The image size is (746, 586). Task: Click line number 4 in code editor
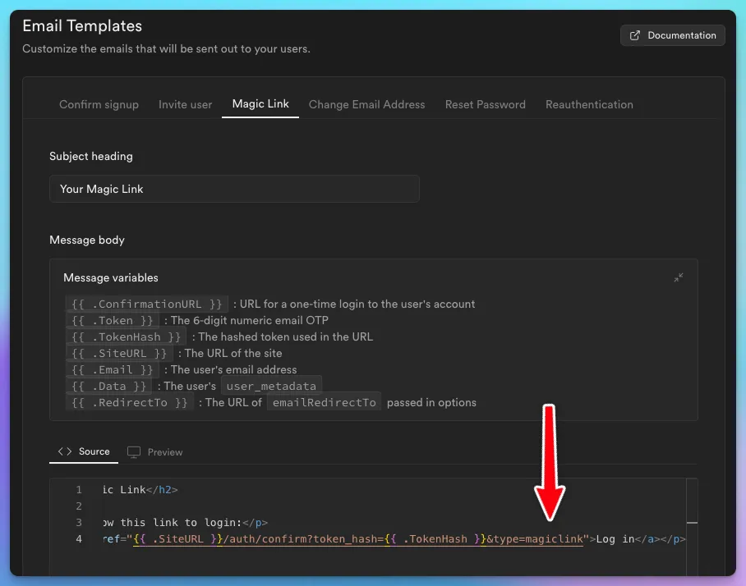[x=79, y=539]
